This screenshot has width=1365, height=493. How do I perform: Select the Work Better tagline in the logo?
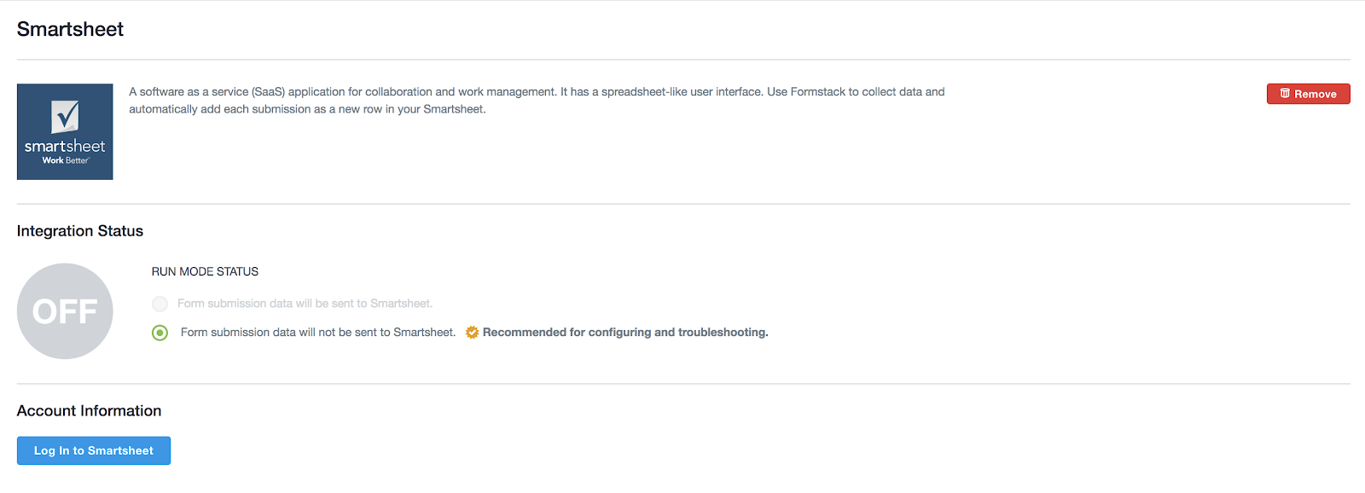65,159
